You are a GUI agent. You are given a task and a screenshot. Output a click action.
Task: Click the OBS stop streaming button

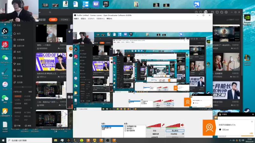tap(175, 131)
